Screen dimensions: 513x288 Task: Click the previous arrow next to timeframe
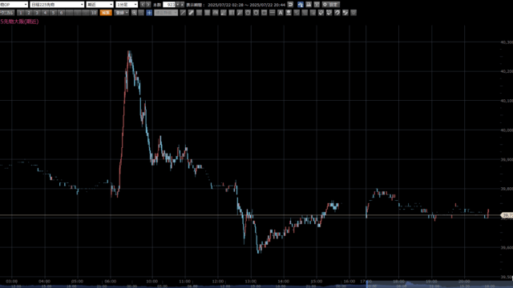point(143,5)
